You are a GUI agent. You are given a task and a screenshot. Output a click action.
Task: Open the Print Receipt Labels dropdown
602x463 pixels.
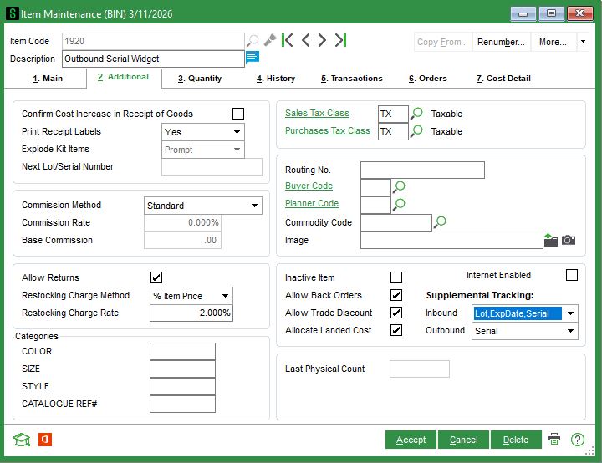pos(237,132)
